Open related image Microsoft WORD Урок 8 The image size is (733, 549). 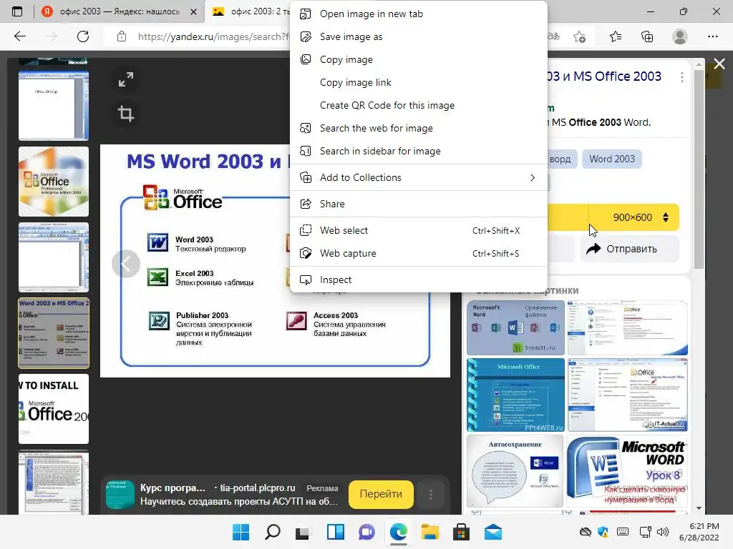pos(627,471)
